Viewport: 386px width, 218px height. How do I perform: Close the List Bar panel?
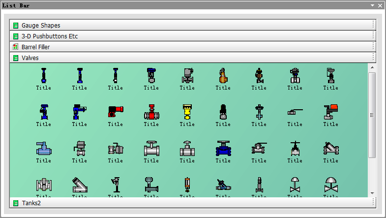coord(380,5)
